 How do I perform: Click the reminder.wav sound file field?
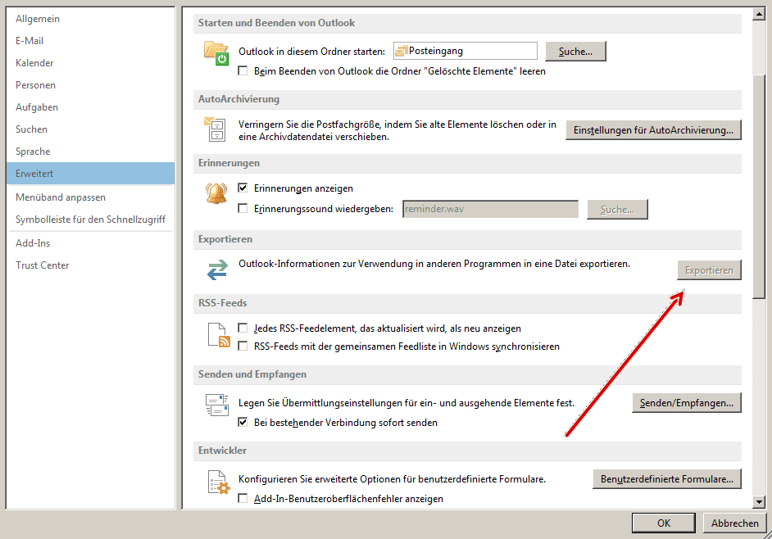tap(490, 209)
